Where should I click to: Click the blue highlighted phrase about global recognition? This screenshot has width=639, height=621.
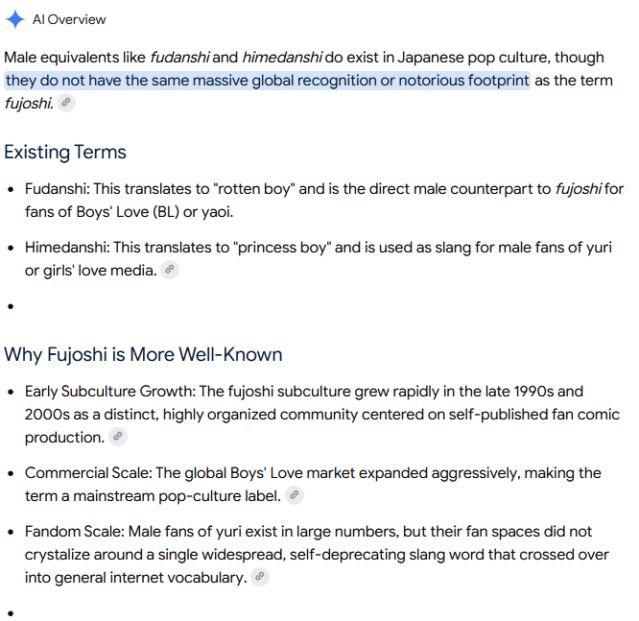click(x=267, y=81)
